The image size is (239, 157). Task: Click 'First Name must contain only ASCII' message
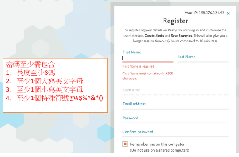pos(148,76)
